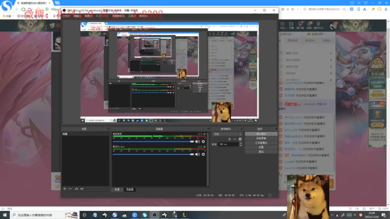Bookmark page with the toolbar star icon
This screenshot has height=219, width=390.
coord(293,9)
